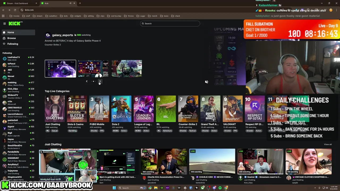Click Adventure tag under IRL
Image resolution: width=340 pixels, height=191 pixels.
coord(167,131)
